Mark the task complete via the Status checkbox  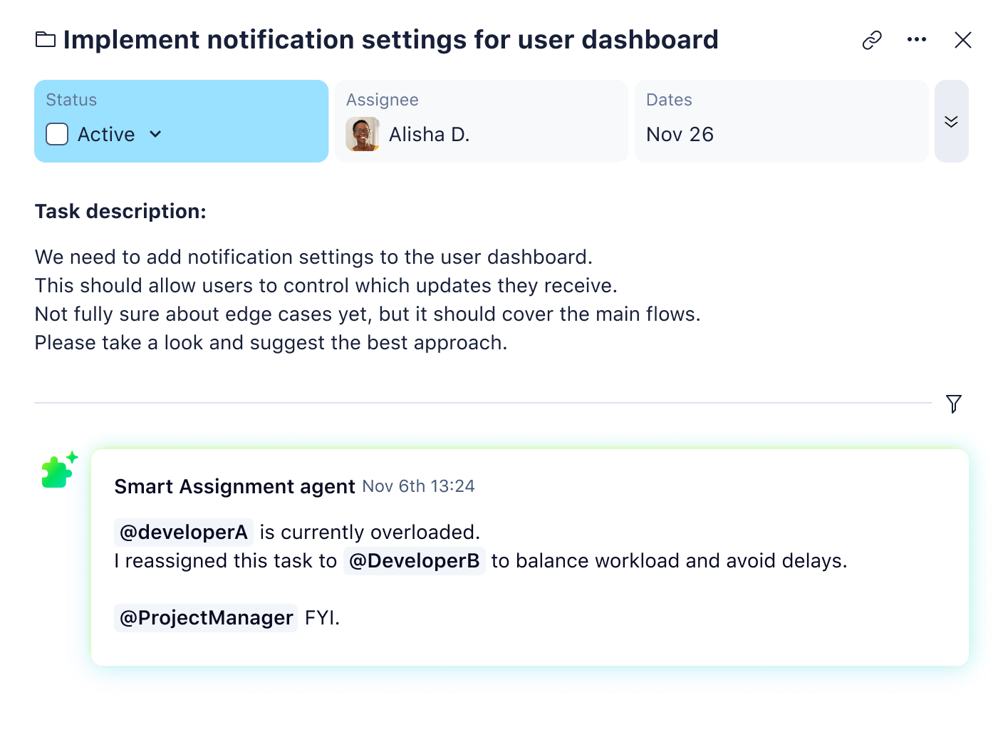(x=56, y=134)
